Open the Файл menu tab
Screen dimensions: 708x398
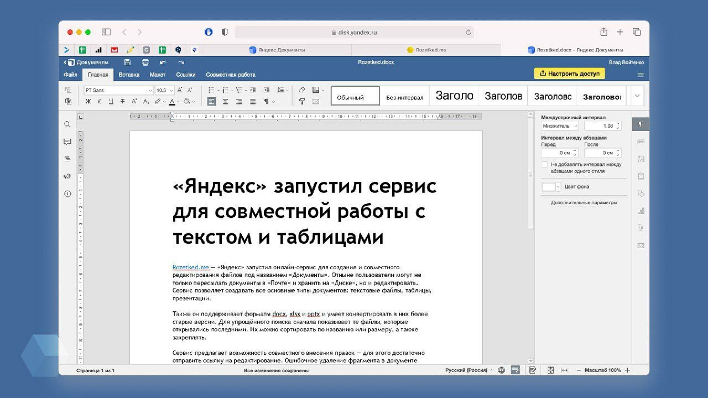click(x=70, y=75)
